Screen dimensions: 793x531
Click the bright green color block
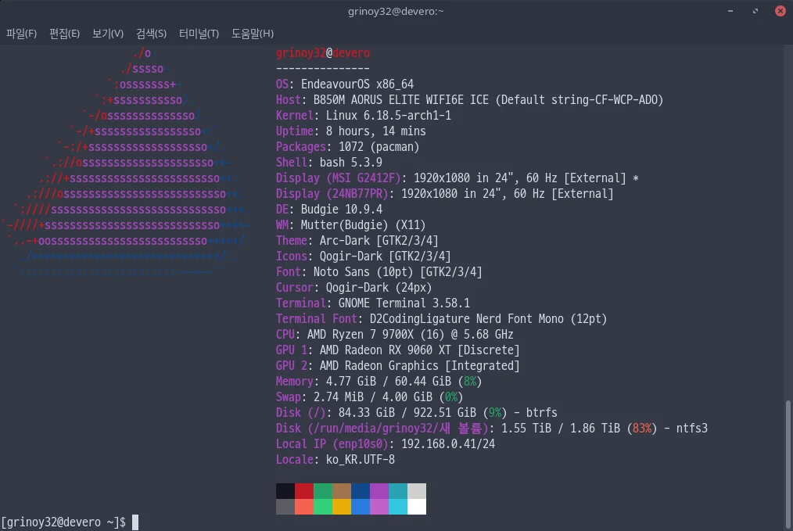click(323, 507)
